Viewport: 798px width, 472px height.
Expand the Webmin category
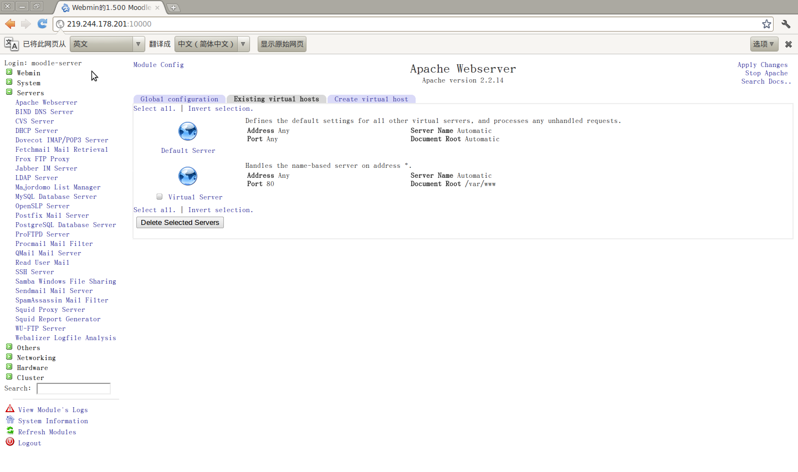9,73
